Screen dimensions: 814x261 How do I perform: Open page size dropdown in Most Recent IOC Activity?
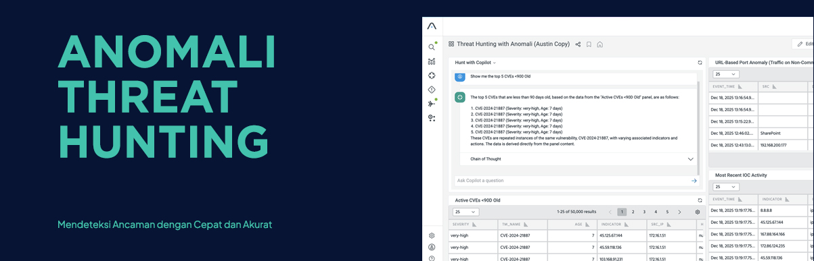(x=725, y=187)
